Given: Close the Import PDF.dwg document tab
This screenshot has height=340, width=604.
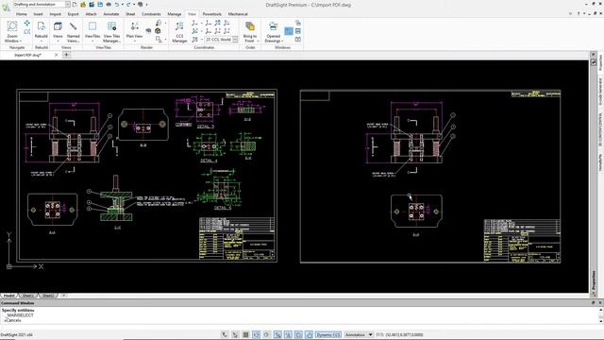Looking at the screenshot, I should (x=57, y=55).
